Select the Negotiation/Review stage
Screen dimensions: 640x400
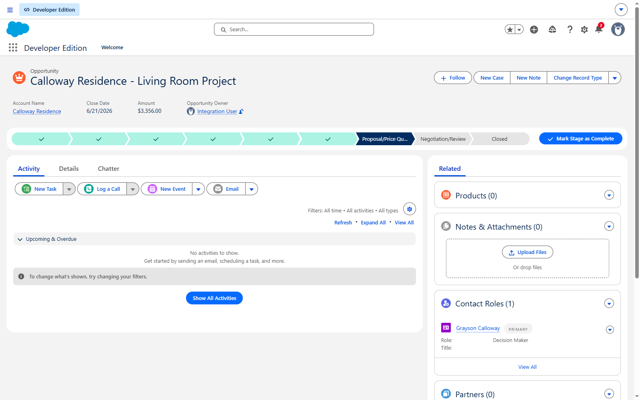[x=443, y=139]
